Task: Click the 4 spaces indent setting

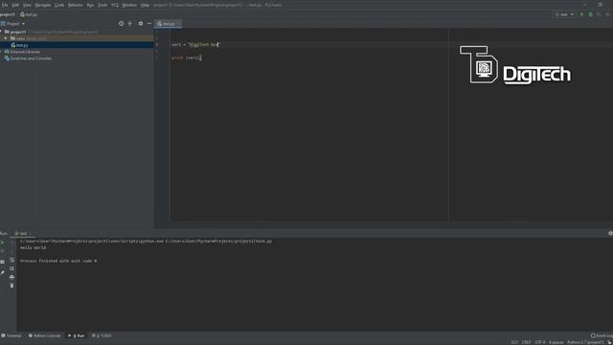Action: point(556,342)
